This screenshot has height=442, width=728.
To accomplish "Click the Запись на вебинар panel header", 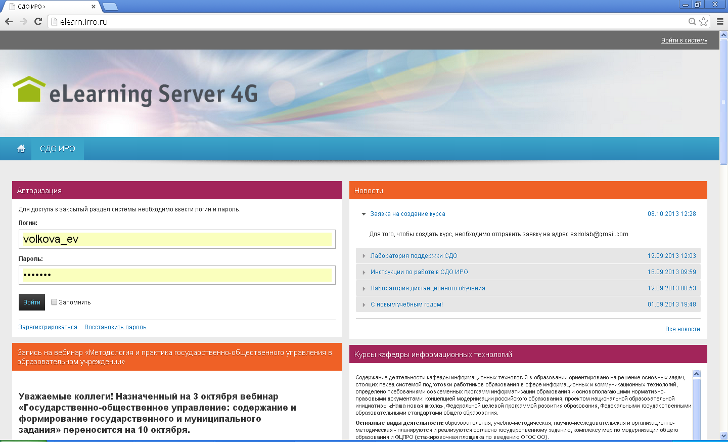I will [x=177, y=357].
